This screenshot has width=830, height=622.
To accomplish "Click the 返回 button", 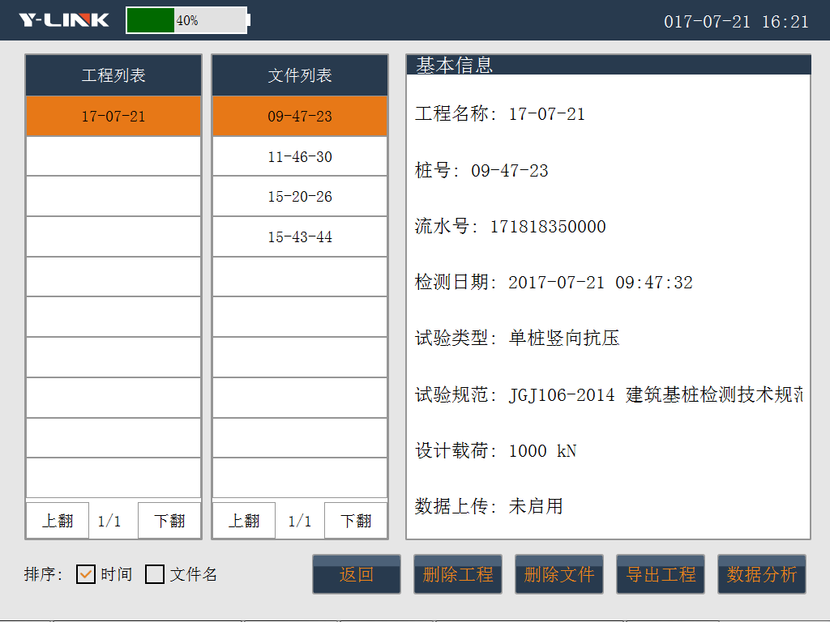I will tap(357, 574).
